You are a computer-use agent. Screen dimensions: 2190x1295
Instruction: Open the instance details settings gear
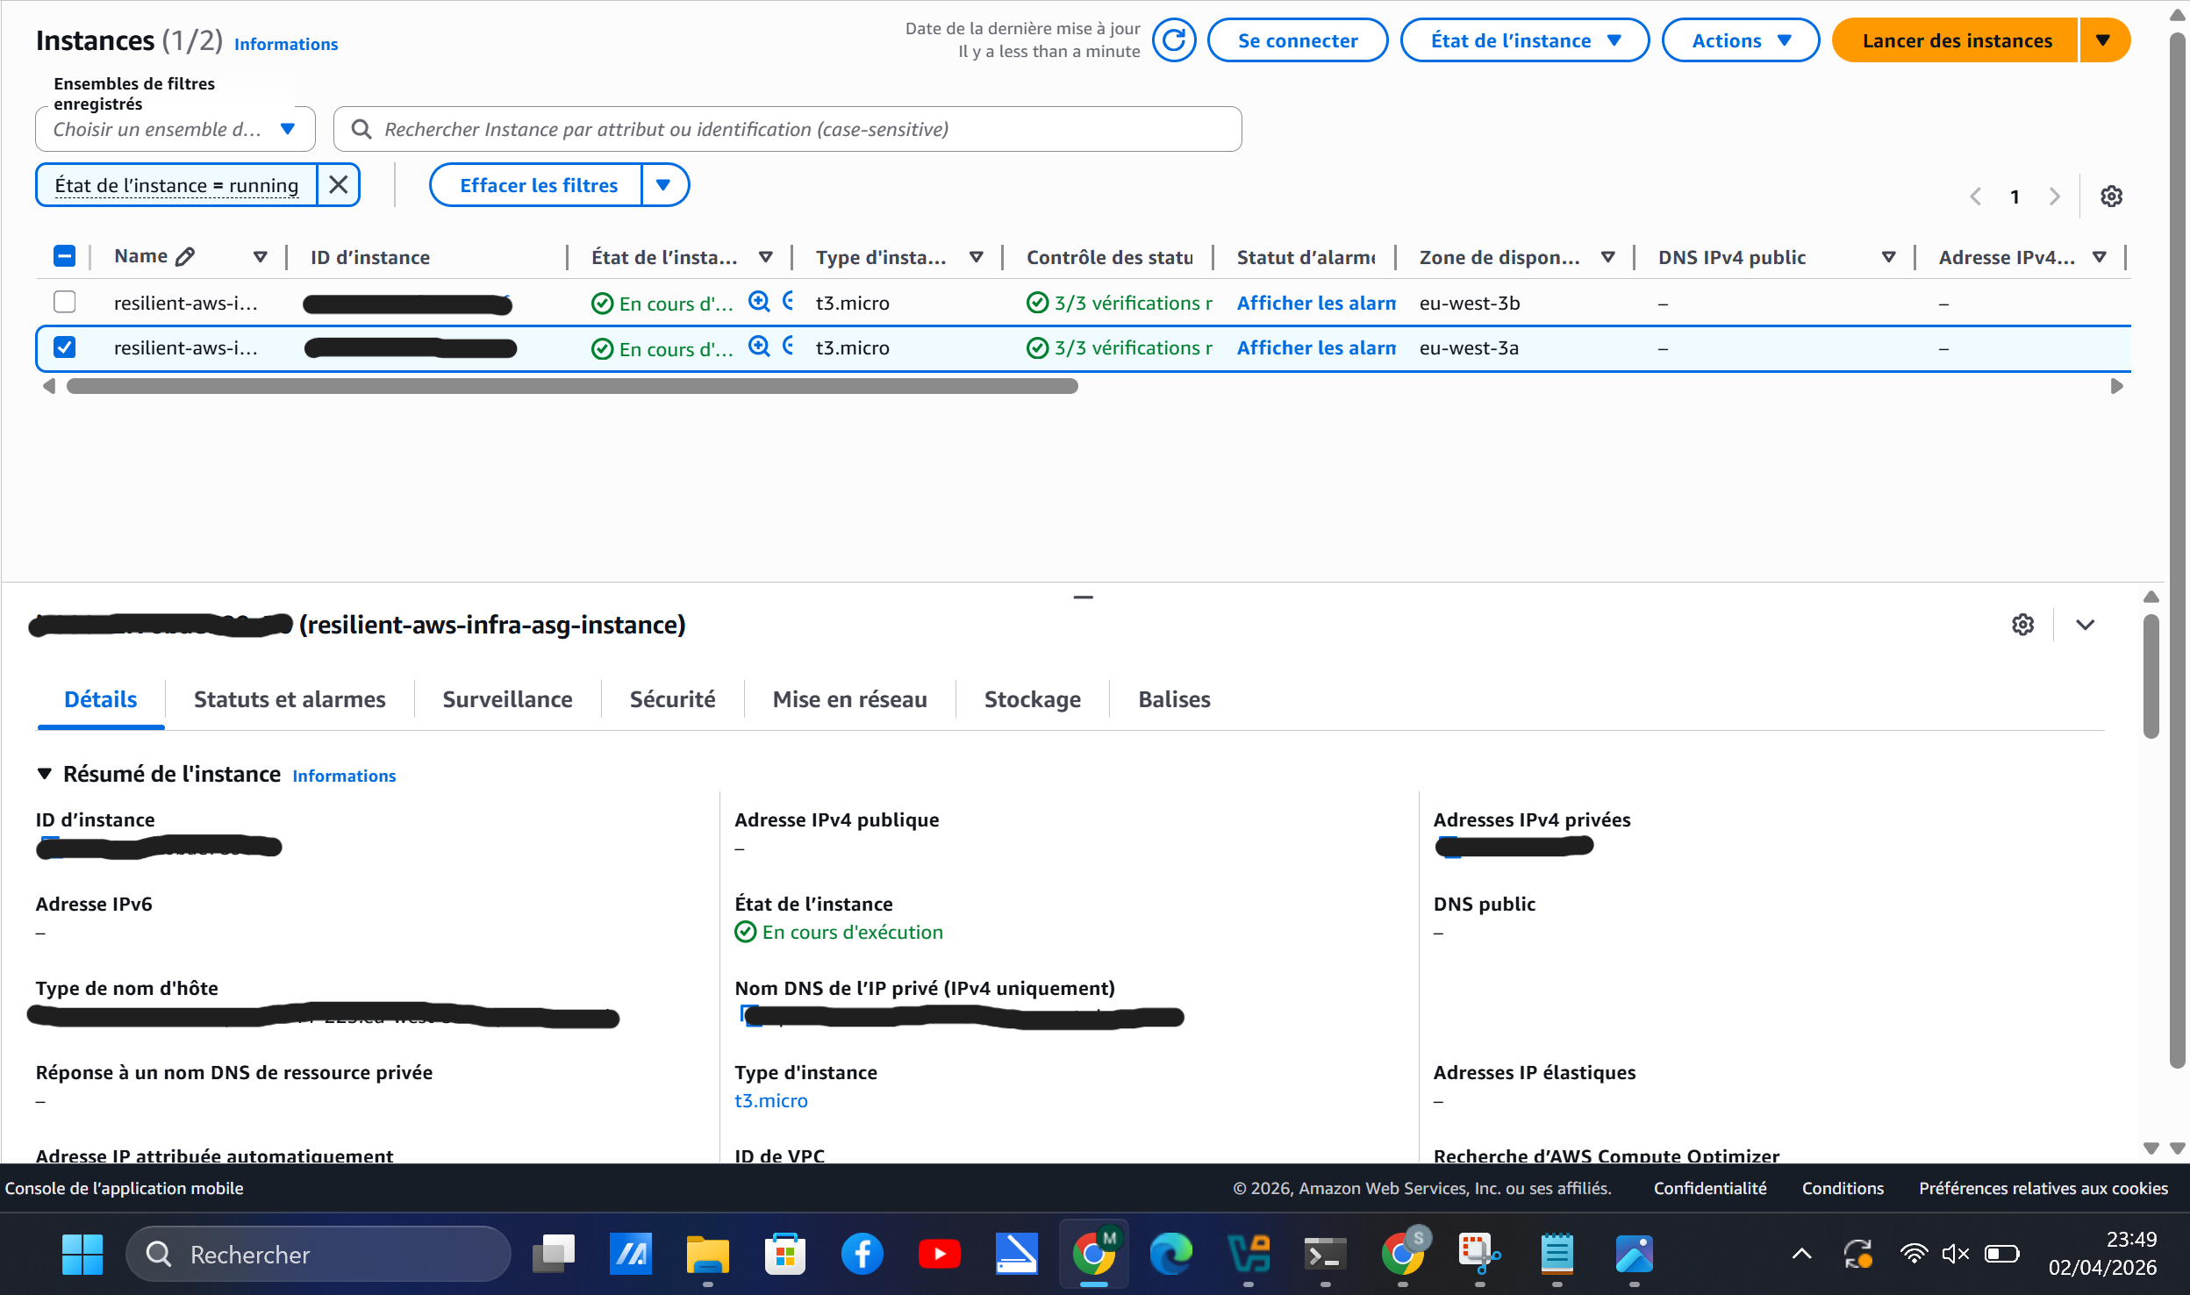point(2023,624)
